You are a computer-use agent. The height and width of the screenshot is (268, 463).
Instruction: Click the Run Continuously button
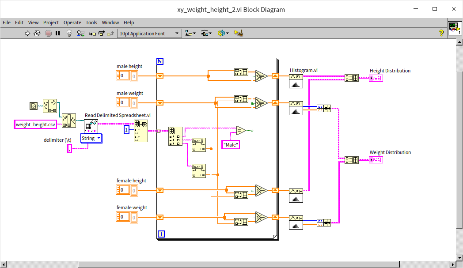tap(37, 33)
